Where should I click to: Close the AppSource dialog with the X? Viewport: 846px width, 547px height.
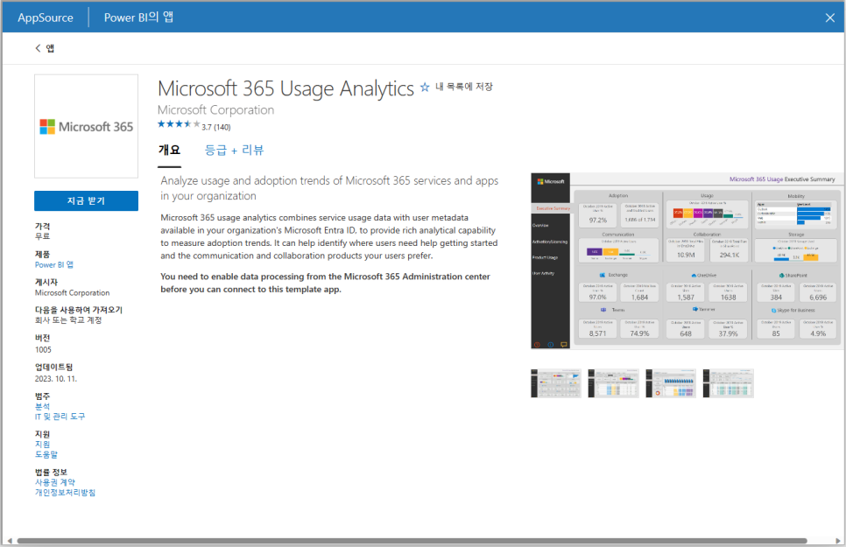point(830,18)
